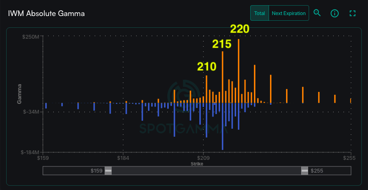Viewport: 368px width, 190px height.
Task: Select the Total gamma view
Action: point(259,13)
